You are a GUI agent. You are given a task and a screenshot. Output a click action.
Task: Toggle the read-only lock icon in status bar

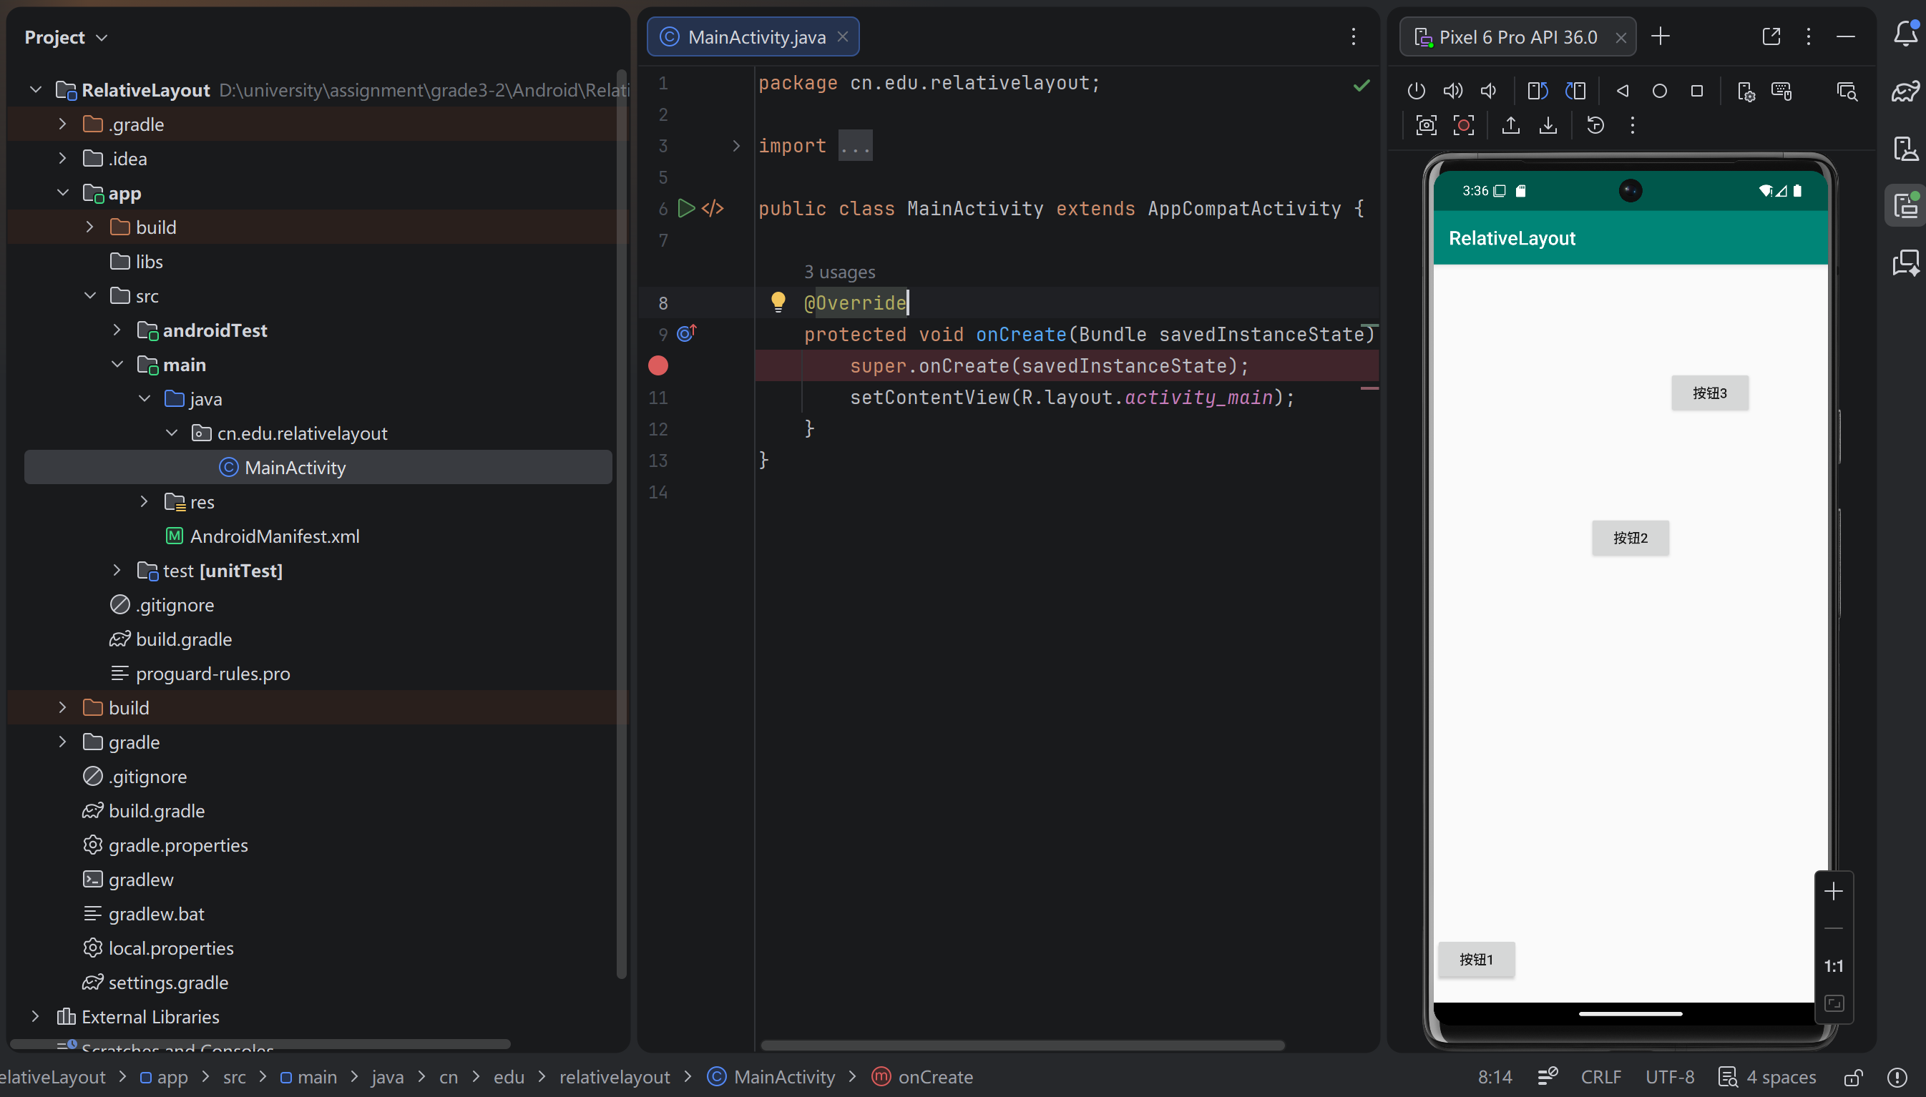point(1854,1078)
